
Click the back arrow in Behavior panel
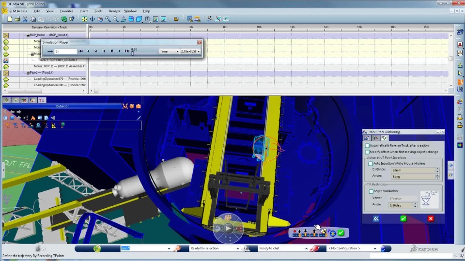(x=12, y=112)
